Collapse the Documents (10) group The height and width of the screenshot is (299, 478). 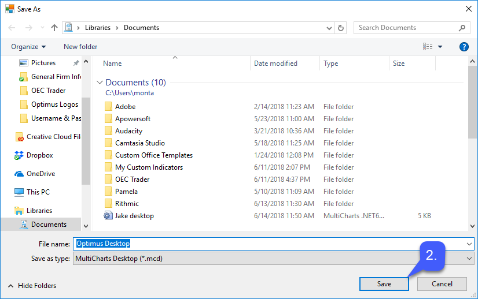click(x=100, y=83)
